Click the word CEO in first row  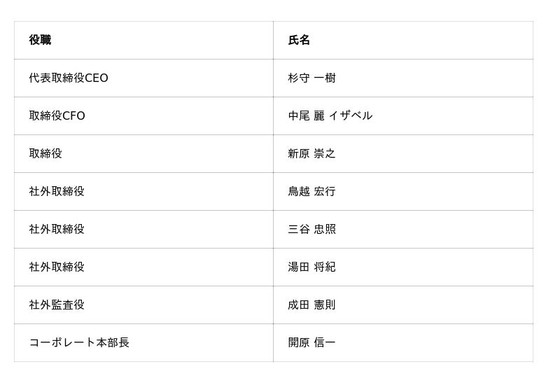tap(97, 78)
